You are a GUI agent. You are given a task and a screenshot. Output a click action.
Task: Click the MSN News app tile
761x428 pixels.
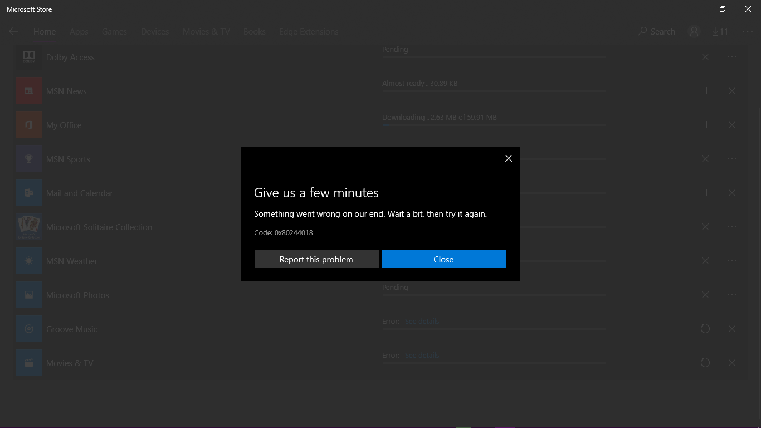29,91
